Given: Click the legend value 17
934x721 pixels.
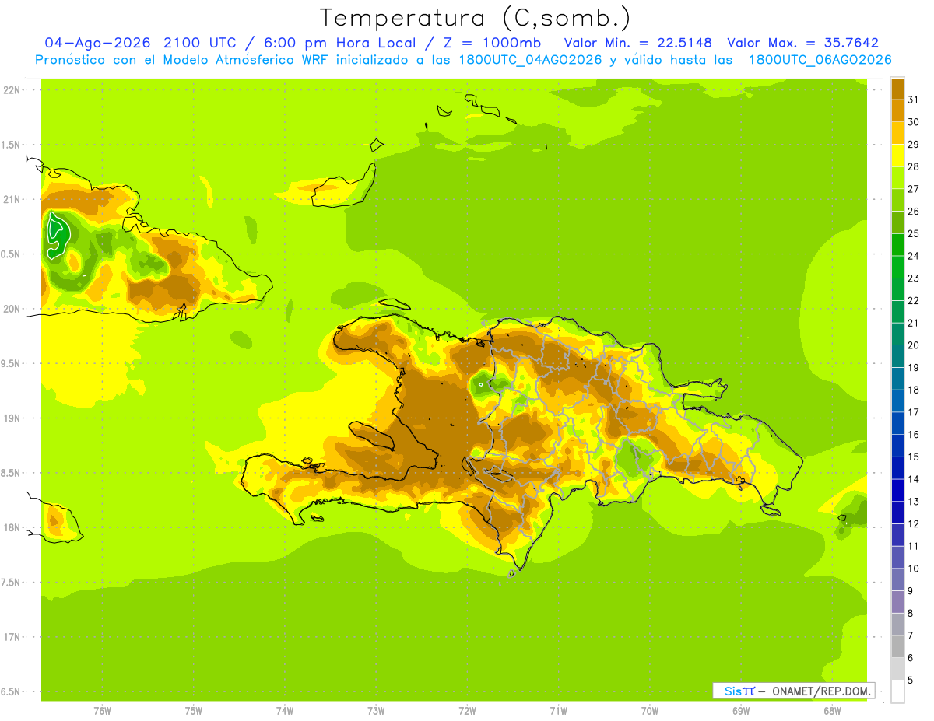Looking at the screenshot, I should (x=914, y=412).
